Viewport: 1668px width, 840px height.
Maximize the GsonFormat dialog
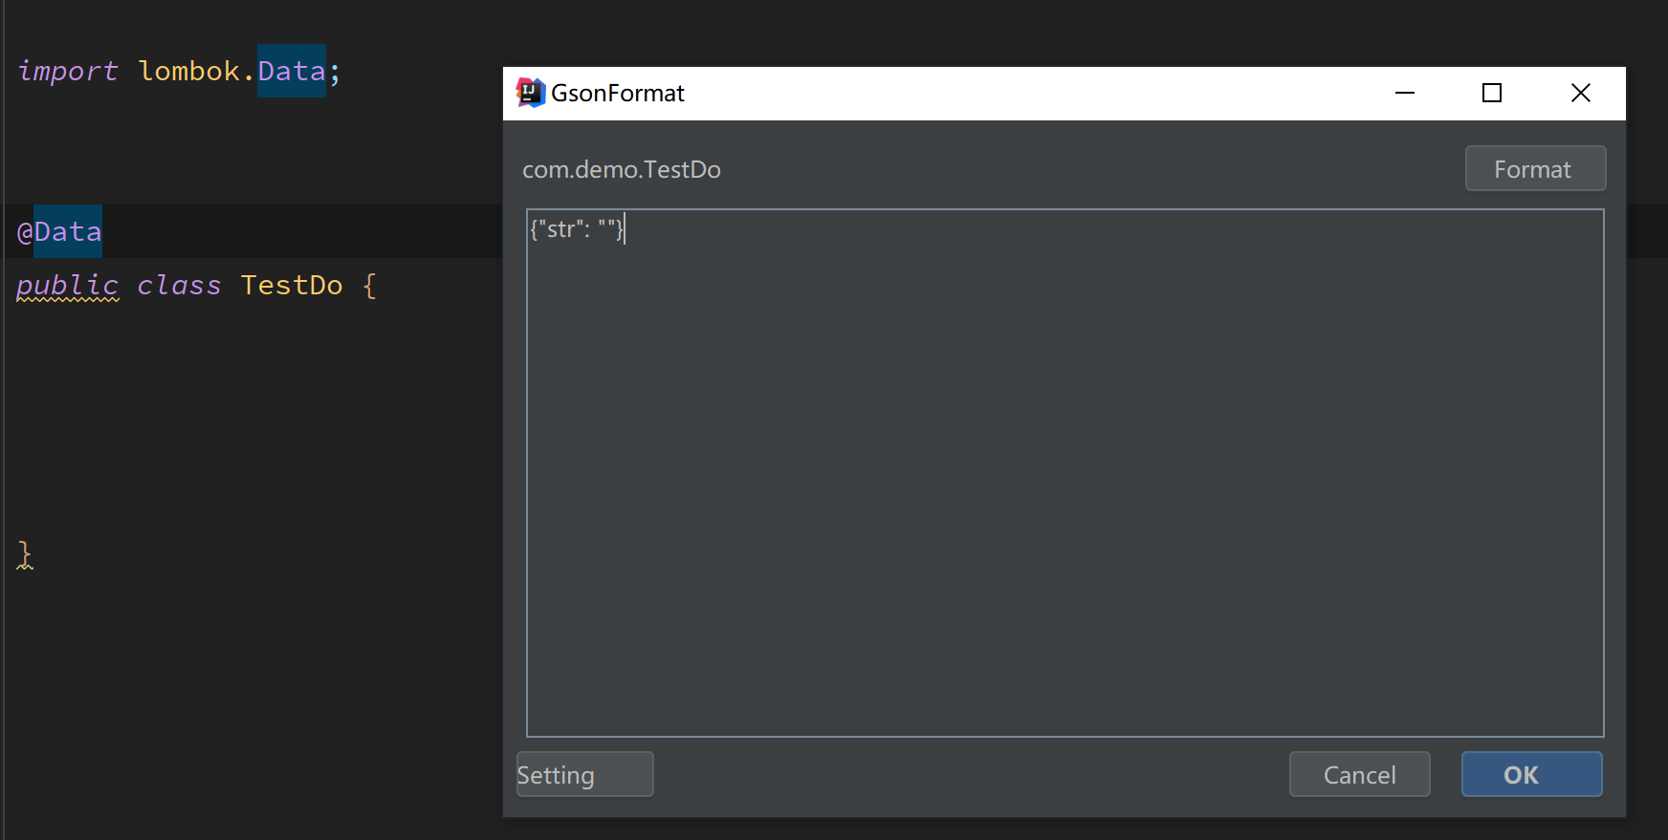pyautogui.click(x=1491, y=93)
